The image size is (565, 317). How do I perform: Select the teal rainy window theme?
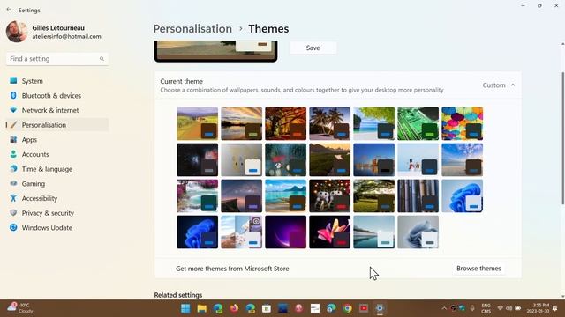[285, 160]
